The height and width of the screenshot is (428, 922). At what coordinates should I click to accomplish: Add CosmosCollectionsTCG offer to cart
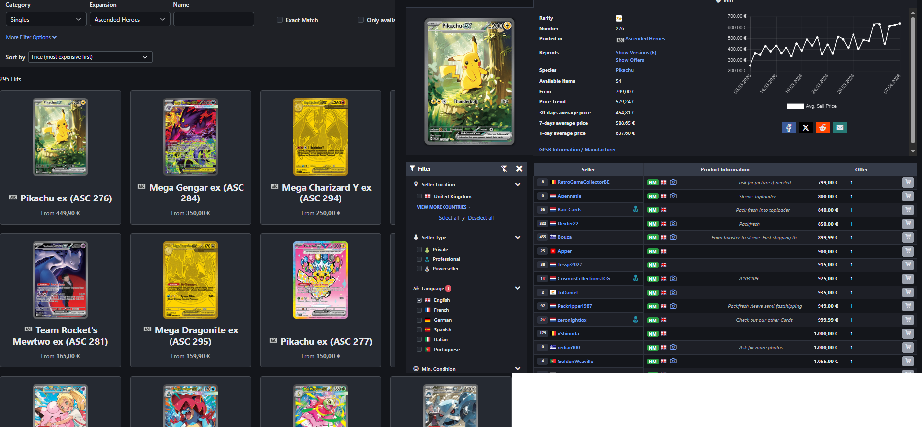click(x=908, y=279)
